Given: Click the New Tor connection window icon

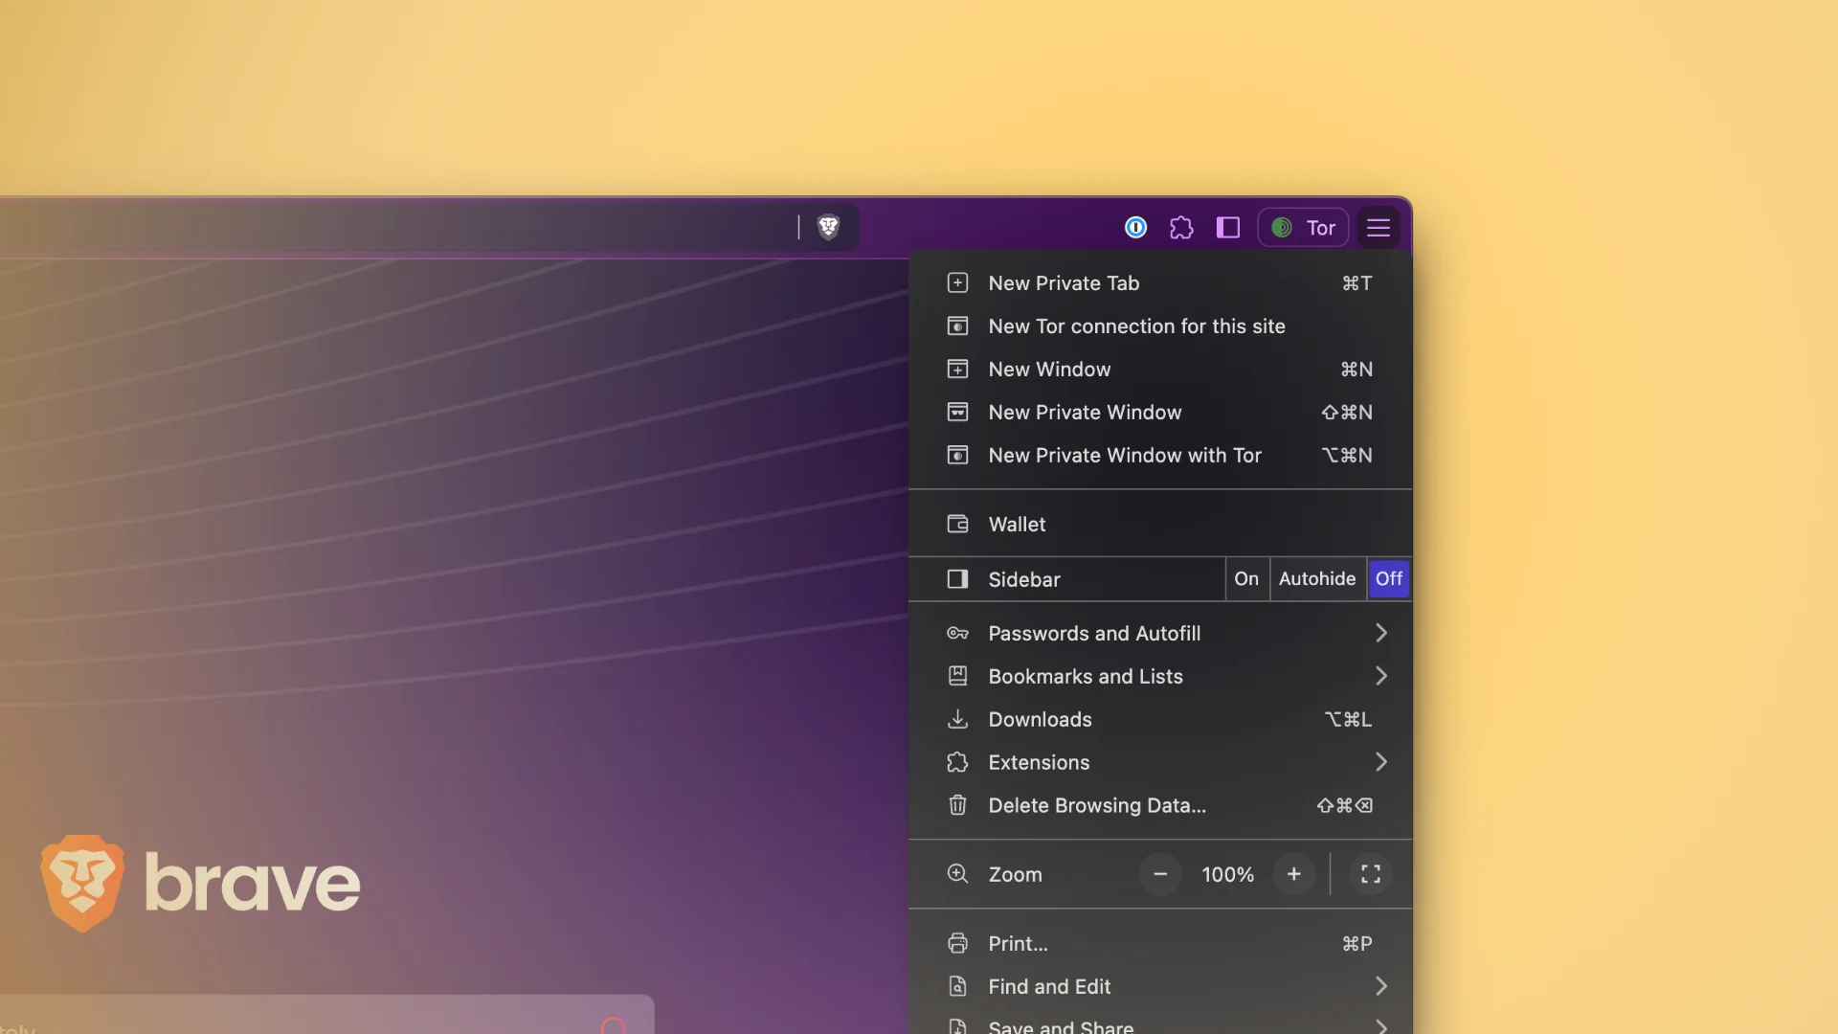Looking at the screenshot, I should (x=957, y=326).
